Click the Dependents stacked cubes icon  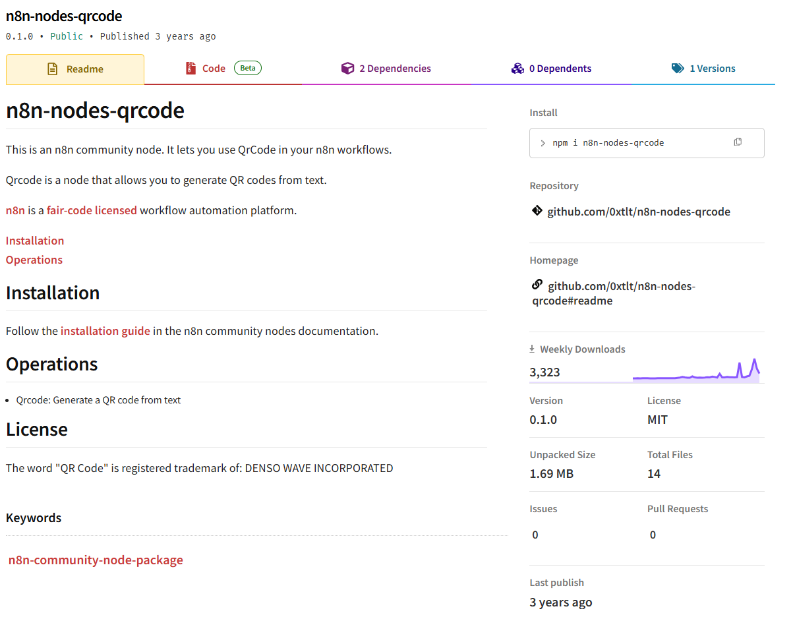(x=517, y=69)
